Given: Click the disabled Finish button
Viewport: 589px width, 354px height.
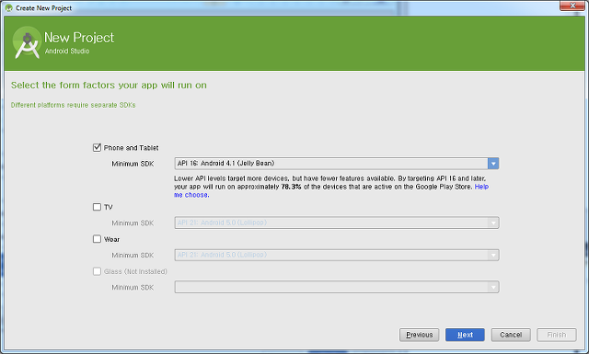Looking at the screenshot, I should click(556, 335).
